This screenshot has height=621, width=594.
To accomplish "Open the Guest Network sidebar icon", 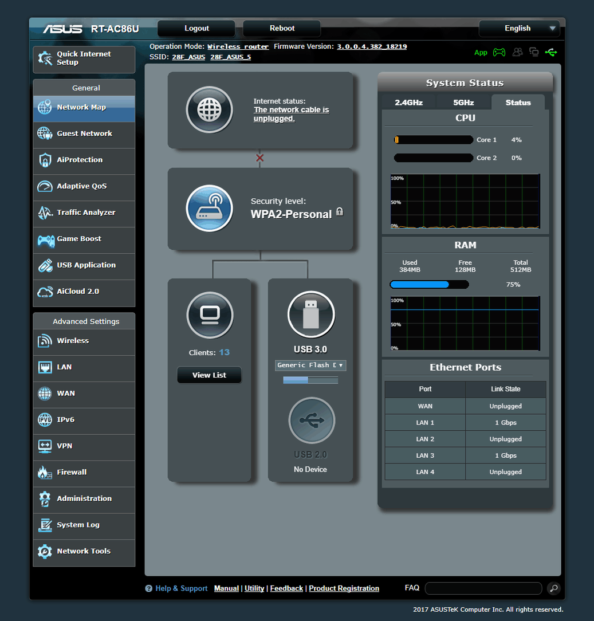I will tap(45, 133).
